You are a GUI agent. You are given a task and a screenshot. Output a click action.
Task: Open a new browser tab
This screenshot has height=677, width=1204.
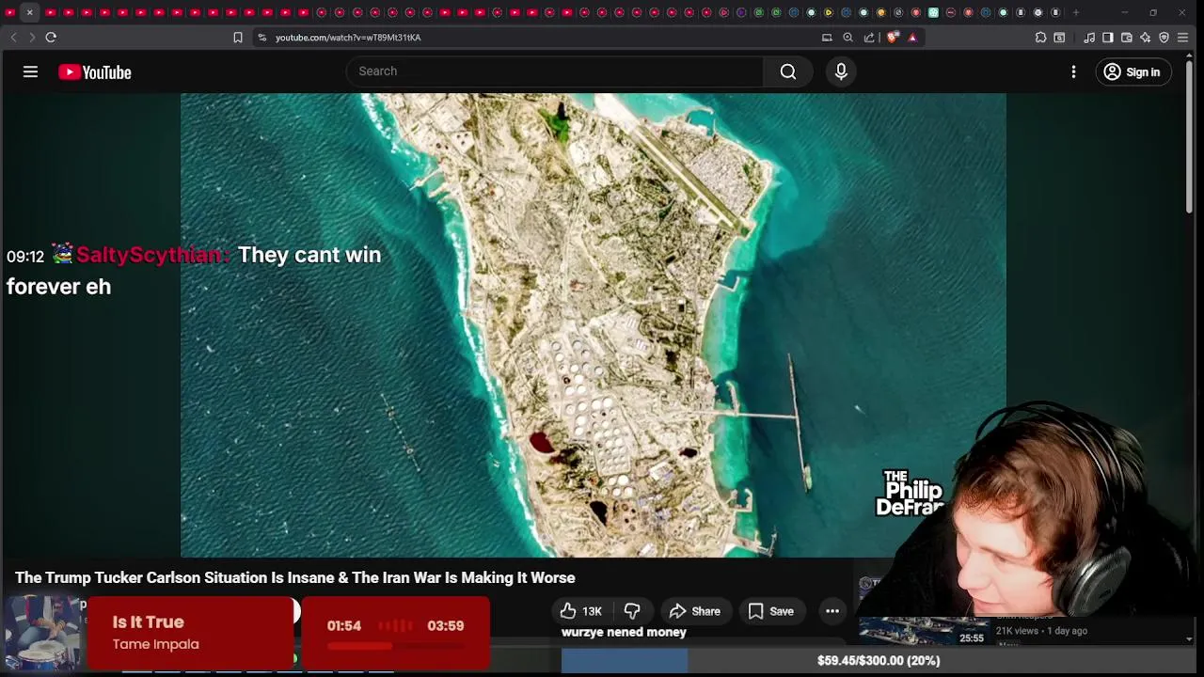(x=1076, y=12)
